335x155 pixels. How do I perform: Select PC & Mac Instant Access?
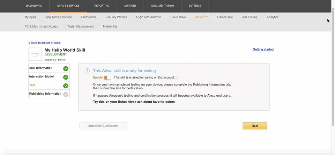pos(41,27)
